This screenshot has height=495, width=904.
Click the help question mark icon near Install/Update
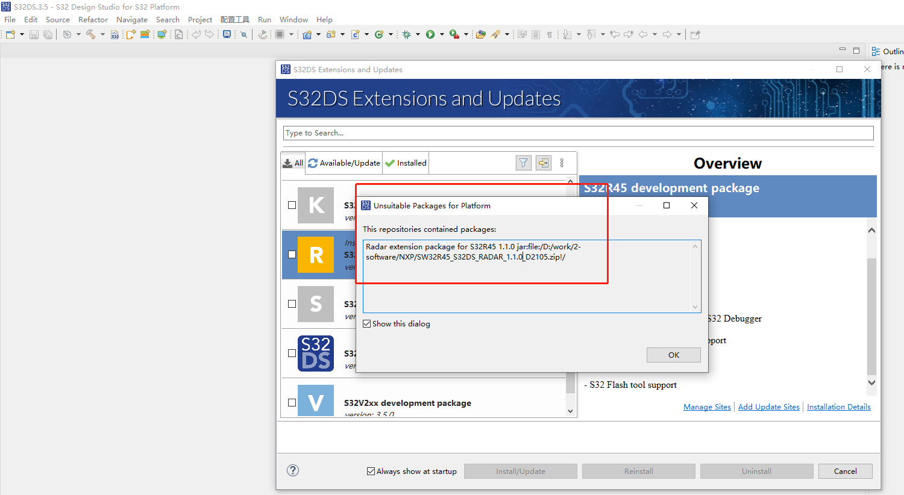tap(293, 470)
